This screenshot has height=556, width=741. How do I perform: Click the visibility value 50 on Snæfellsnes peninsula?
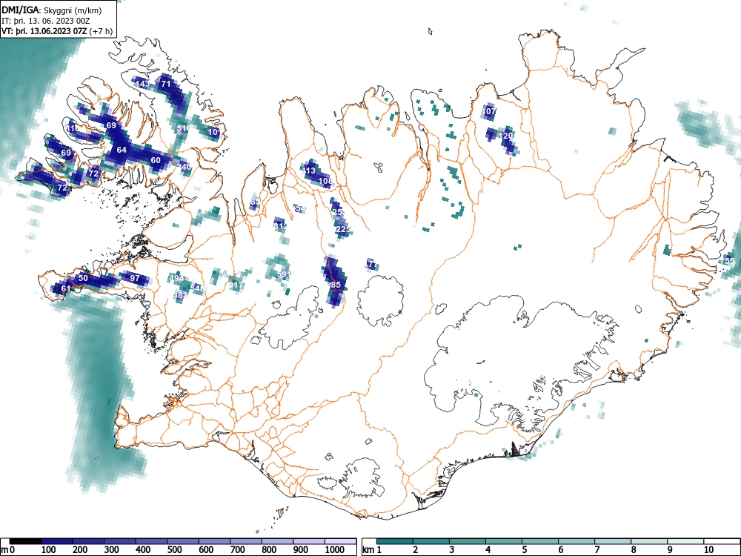[x=83, y=278]
